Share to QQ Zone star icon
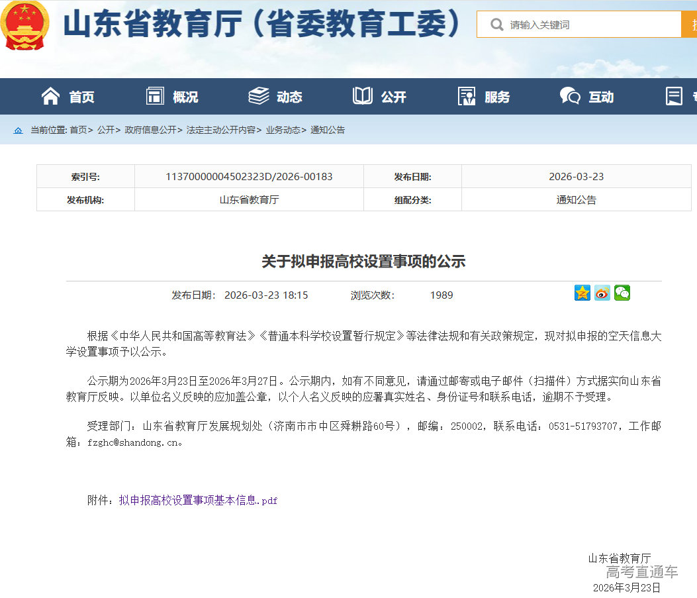This screenshot has width=697, height=598. tap(582, 293)
